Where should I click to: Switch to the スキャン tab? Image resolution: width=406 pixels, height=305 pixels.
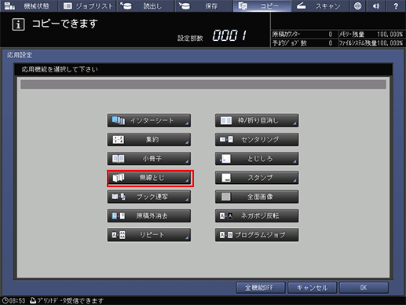pos(320,6)
